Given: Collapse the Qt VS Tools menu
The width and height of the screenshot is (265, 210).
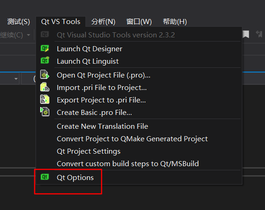Looking at the screenshot, I should 60,22.
